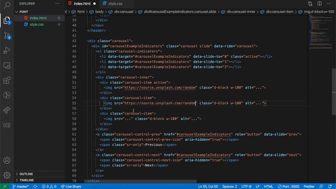Click the code minimap preview
The height and width of the screenshot is (189, 336).
click(320, 32)
